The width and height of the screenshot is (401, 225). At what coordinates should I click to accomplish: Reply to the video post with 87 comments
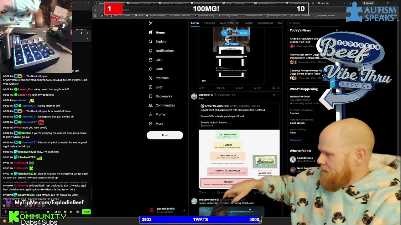202,88
